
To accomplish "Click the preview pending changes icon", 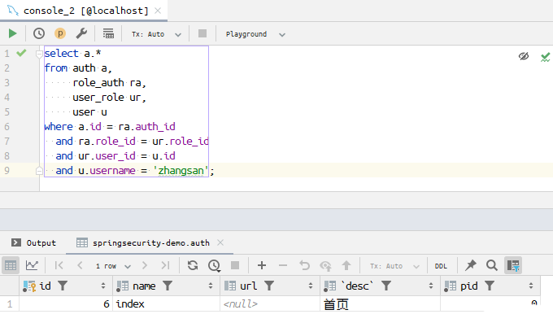I will [325, 265].
